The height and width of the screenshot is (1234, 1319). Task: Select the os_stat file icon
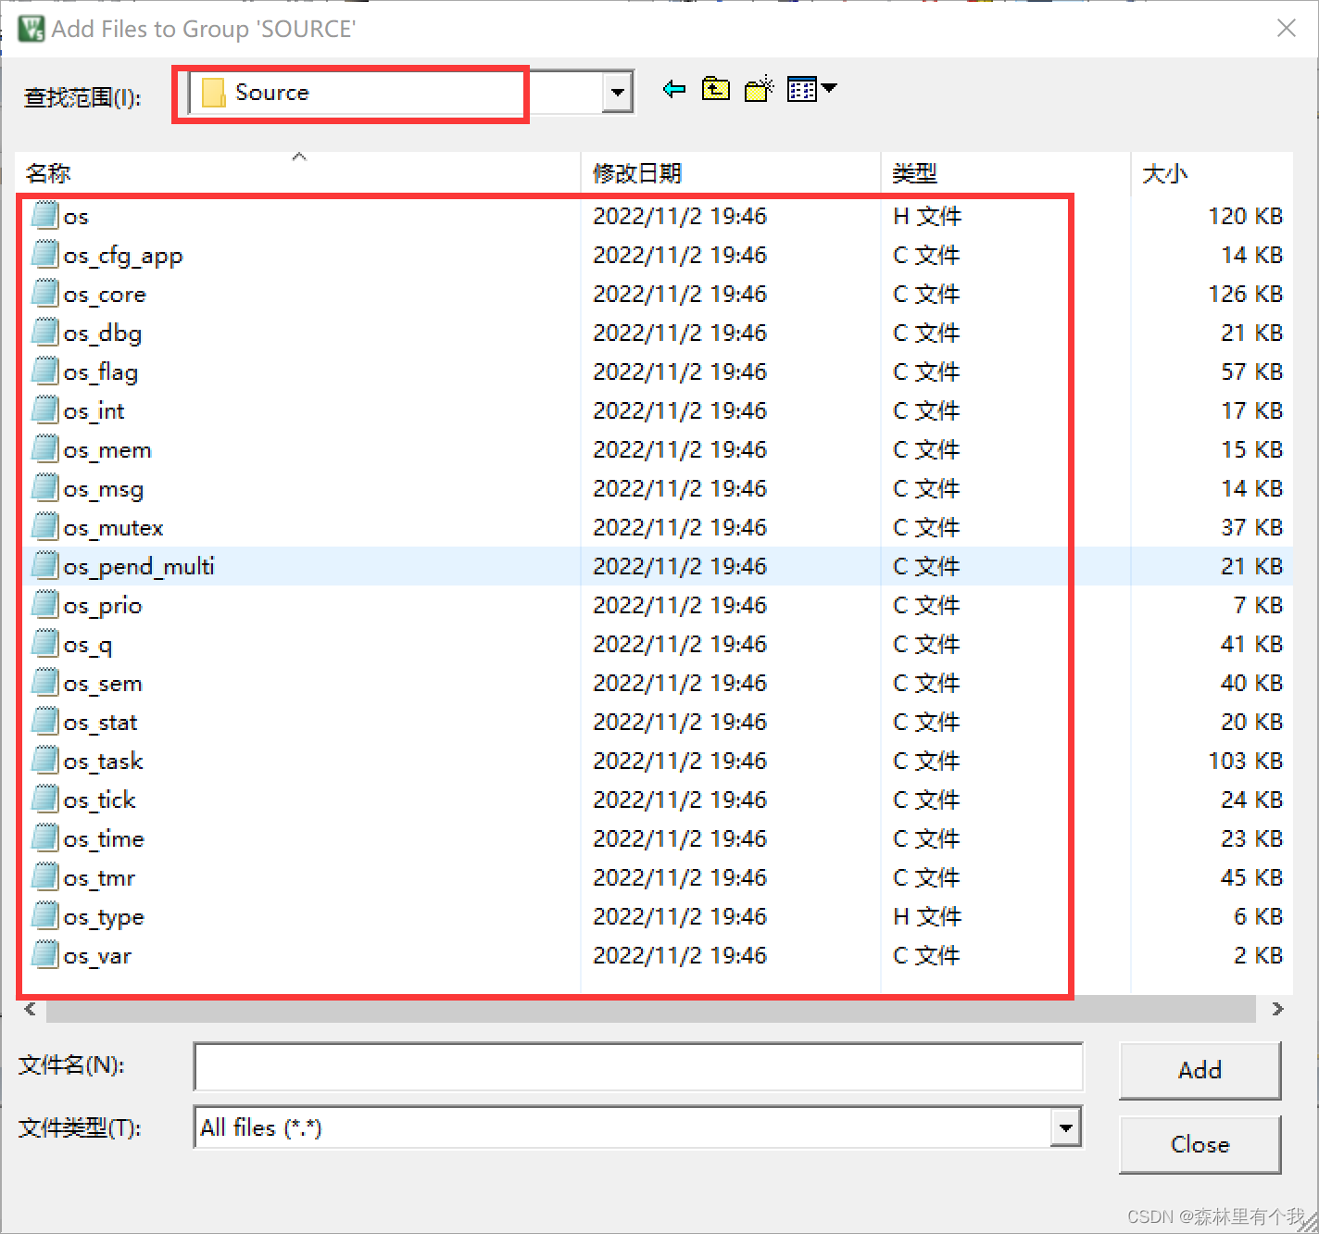click(45, 721)
